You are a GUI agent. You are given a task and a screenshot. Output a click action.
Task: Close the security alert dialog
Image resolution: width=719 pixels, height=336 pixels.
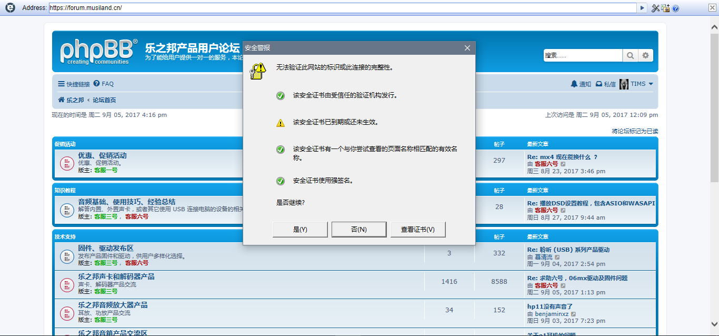tap(467, 48)
